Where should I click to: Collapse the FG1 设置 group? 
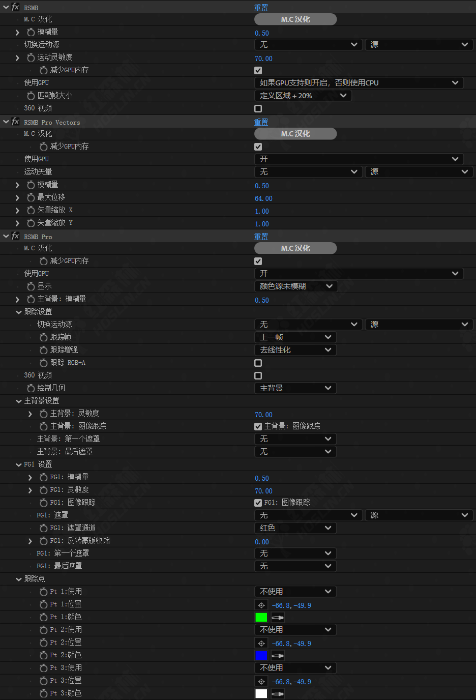click(18, 464)
